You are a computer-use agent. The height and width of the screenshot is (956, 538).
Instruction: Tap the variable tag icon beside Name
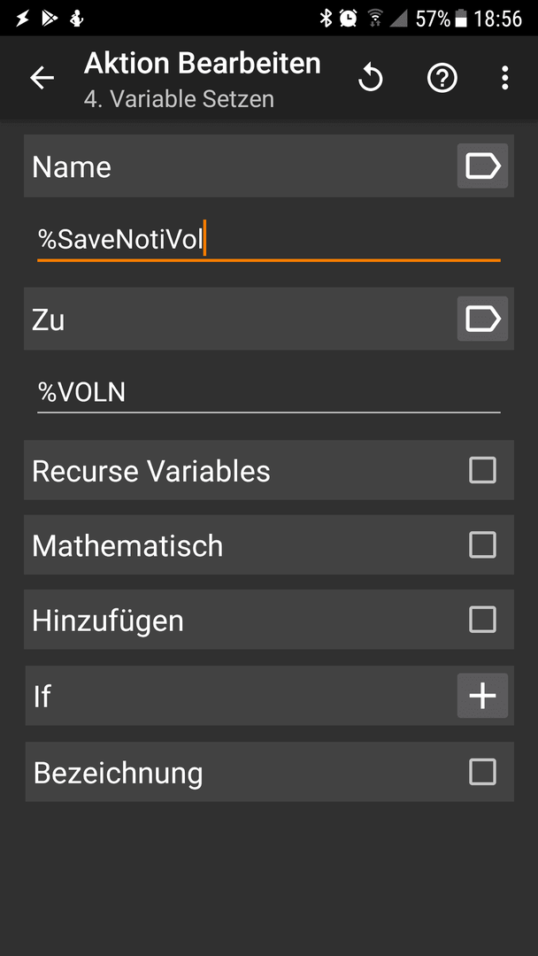482,166
